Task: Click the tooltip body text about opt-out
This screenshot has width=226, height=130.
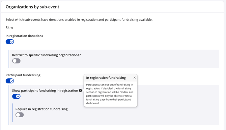Action: pyautogui.click(x=110, y=94)
